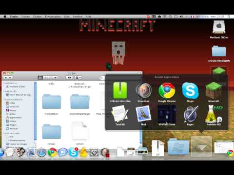Open TextEdit from the Recent Applications stack
234x175 pixels.
tap(120, 116)
